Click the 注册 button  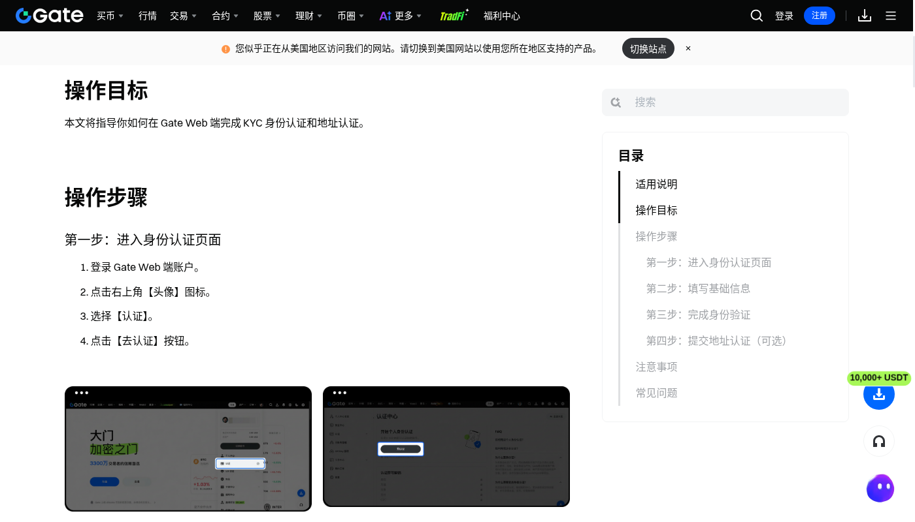coord(820,16)
